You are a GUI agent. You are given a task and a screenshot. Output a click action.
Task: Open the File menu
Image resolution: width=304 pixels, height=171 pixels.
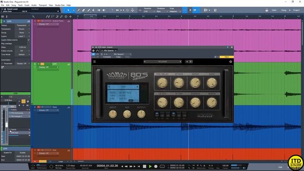click(2, 5)
